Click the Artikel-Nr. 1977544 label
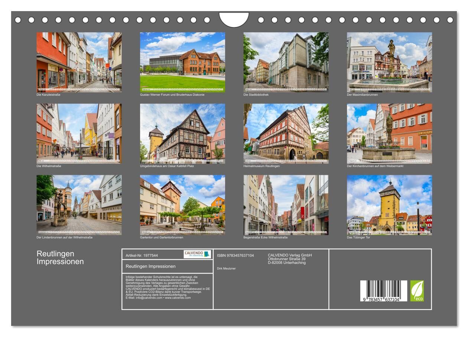Image resolution: width=468 pixels, height=337 pixels. point(142,255)
